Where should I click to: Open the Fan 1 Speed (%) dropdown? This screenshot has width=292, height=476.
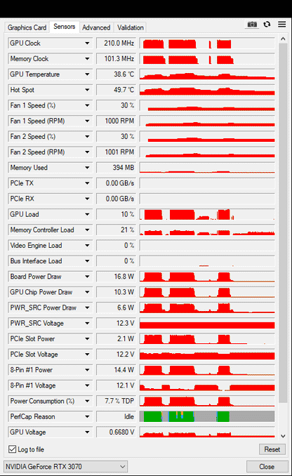[x=87, y=105]
